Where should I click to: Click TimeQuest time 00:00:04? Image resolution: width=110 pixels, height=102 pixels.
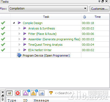88,45
